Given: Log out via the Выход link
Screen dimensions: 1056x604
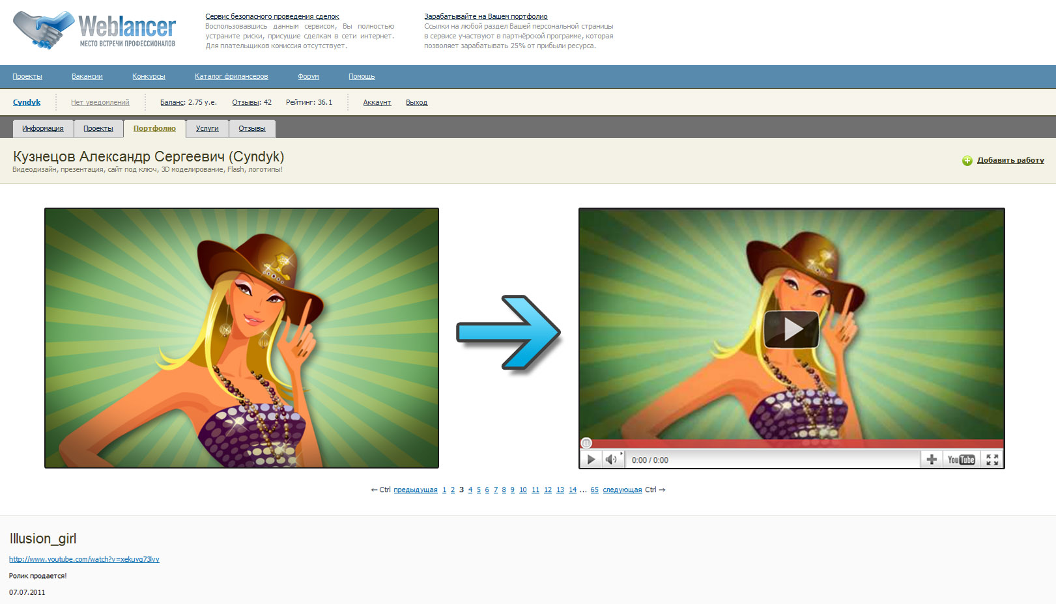Looking at the screenshot, I should pos(416,102).
